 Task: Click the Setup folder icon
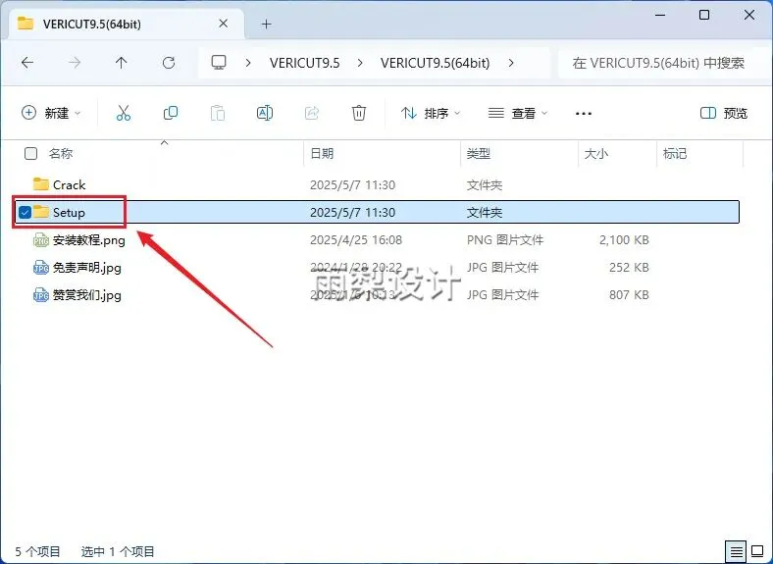pyautogui.click(x=40, y=212)
